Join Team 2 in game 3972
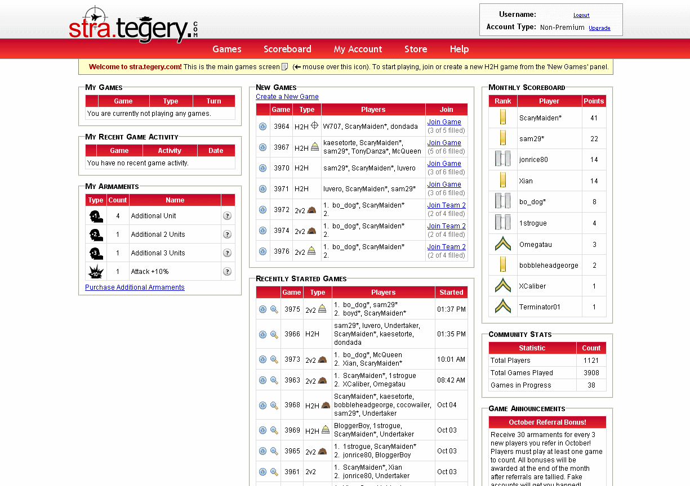This screenshot has width=690, height=486. coord(446,205)
